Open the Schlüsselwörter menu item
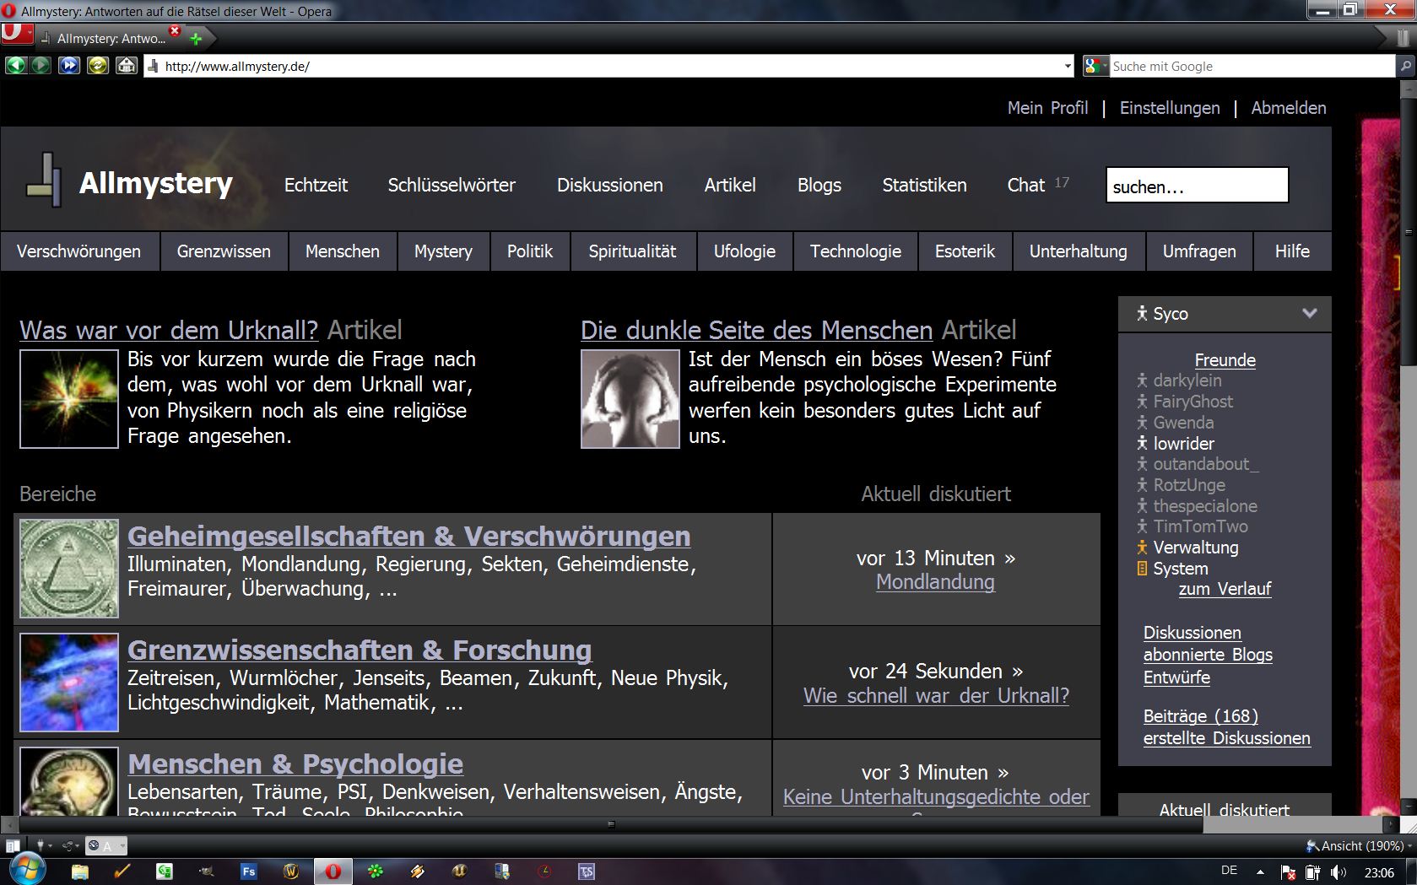The height and width of the screenshot is (885, 1417). (452, 185)
